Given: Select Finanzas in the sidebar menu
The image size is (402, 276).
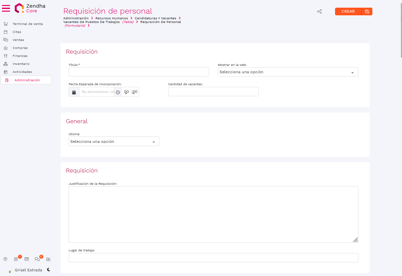Looking at the screenshot, I should tap(20, 56).
